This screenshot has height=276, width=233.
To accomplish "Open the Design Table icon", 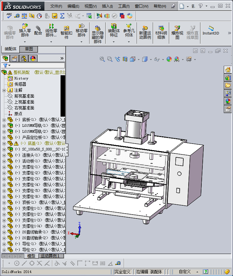I will (x=89, y=16).
